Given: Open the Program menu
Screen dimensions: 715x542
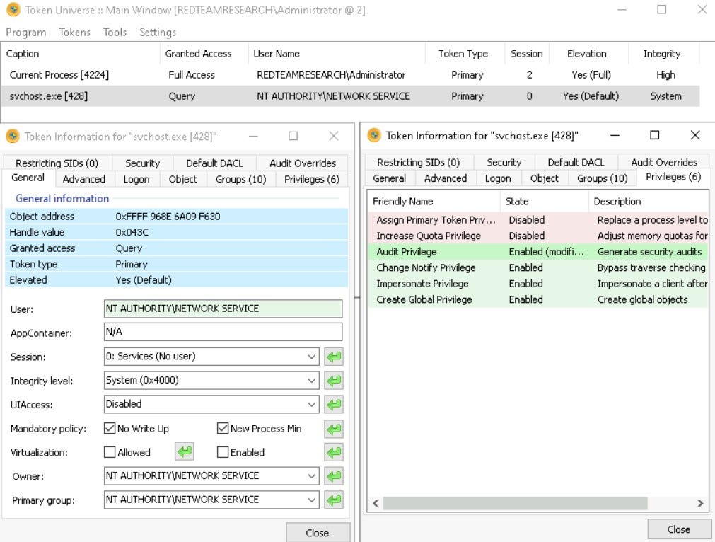Looking at the screenshot, I should pyautogui.click(x=26, y=33).
